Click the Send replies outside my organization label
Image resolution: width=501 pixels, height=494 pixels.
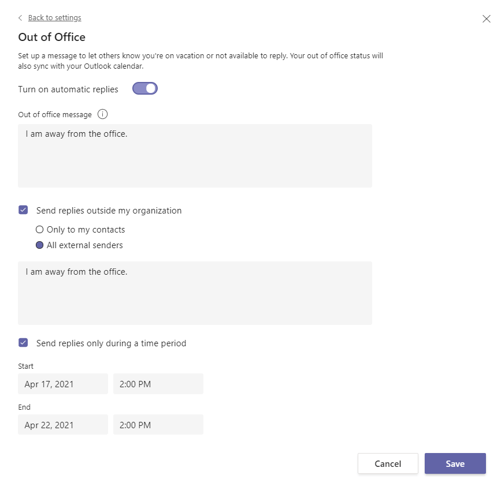pos(109,211)
